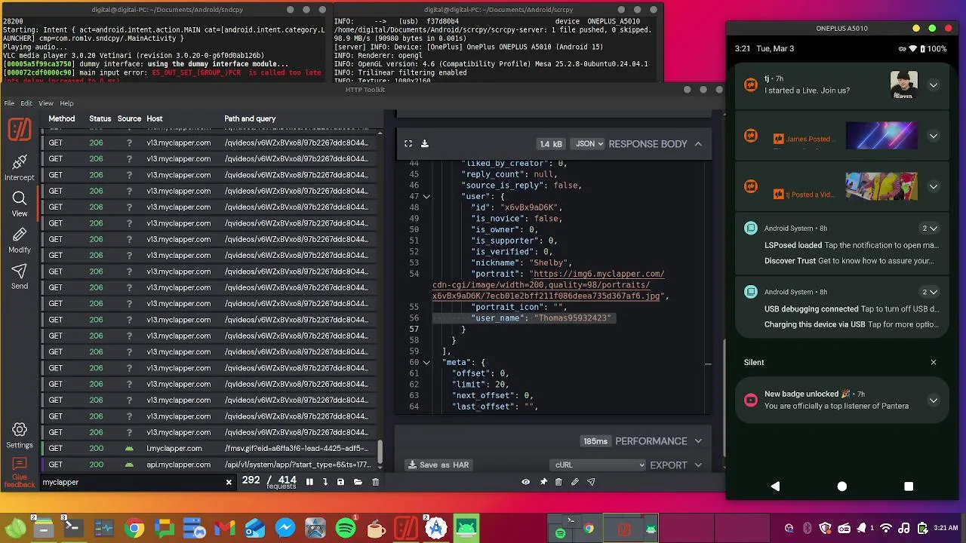Expand USB debugging notification group
966x543 pixels.
pos(930,292)
